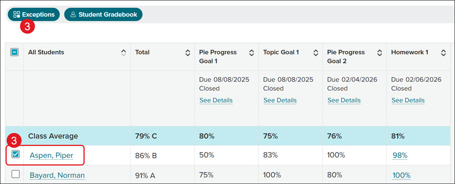The width and height of the screenshot is (455, 184).
Task: See Details for Homework 1
Action: 408,100
